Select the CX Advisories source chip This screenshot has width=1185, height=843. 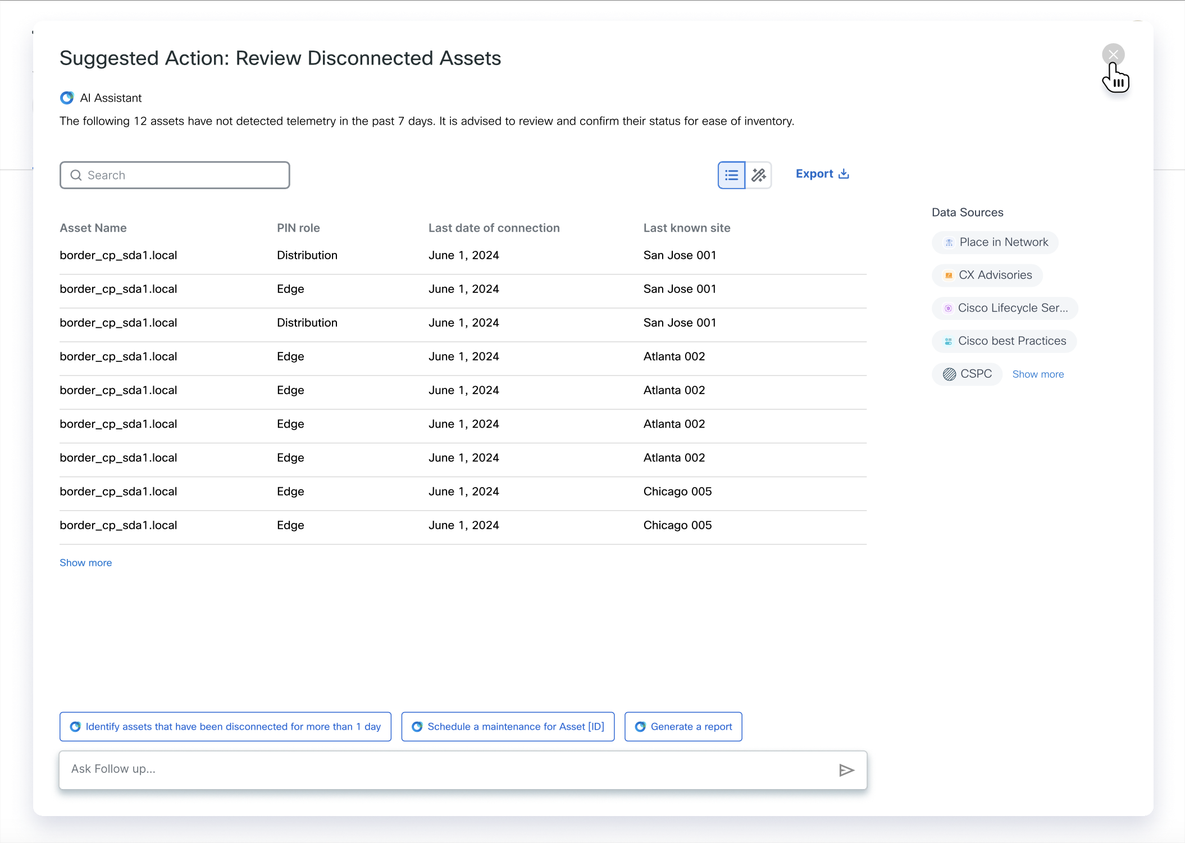click(987, 275)
